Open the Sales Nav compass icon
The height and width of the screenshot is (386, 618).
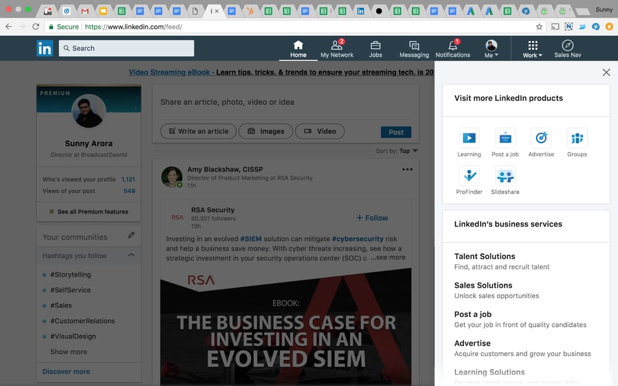click(567, 49)
